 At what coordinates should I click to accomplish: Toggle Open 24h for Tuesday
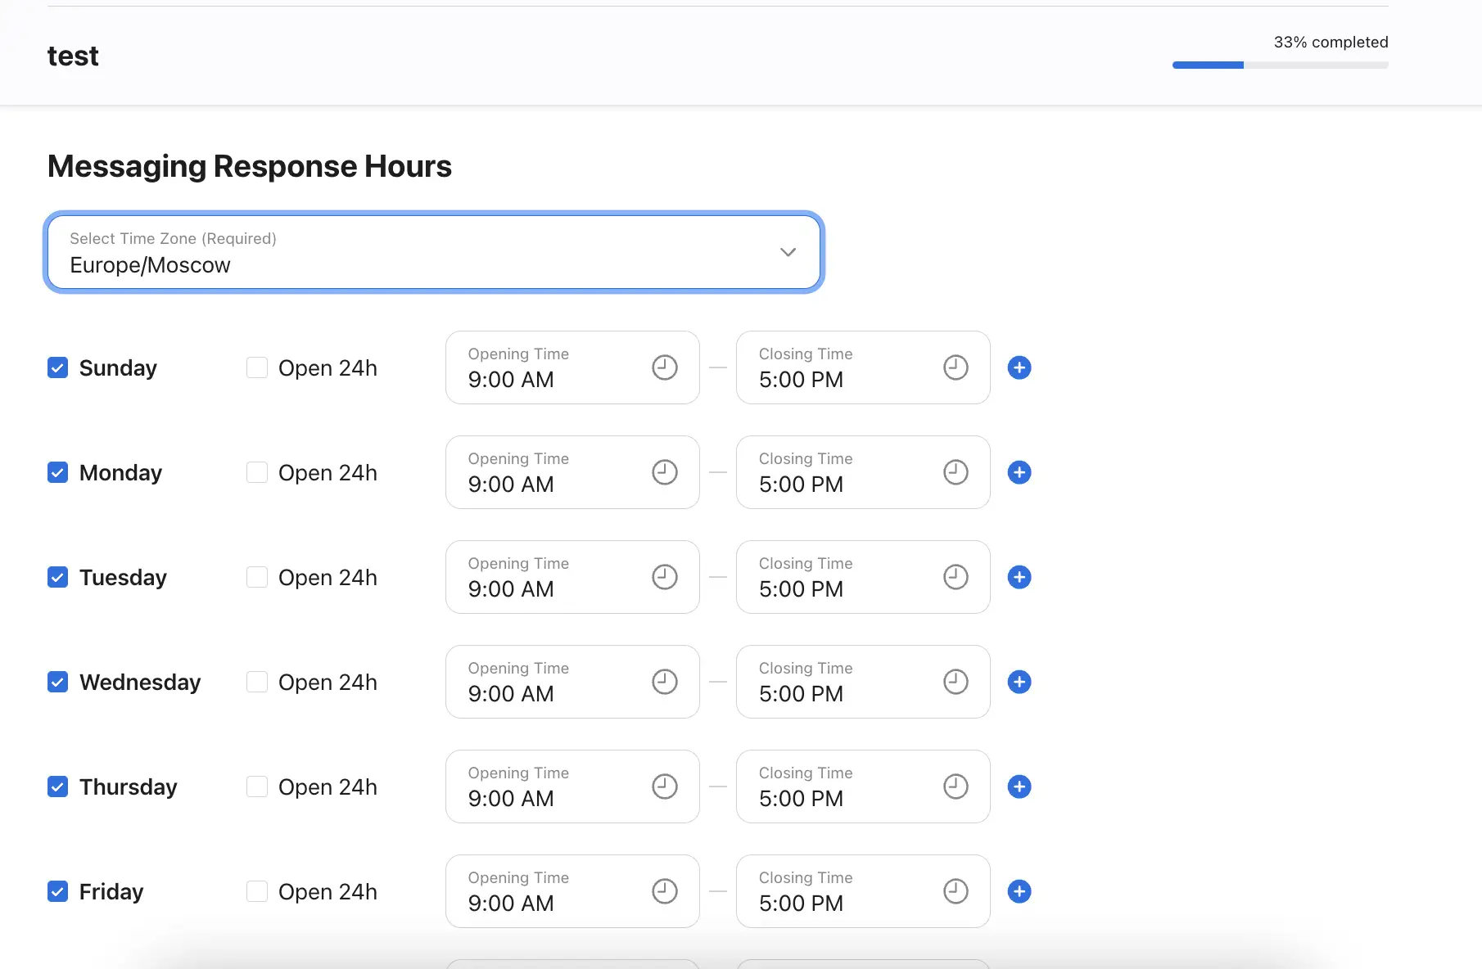coord(257,577)
